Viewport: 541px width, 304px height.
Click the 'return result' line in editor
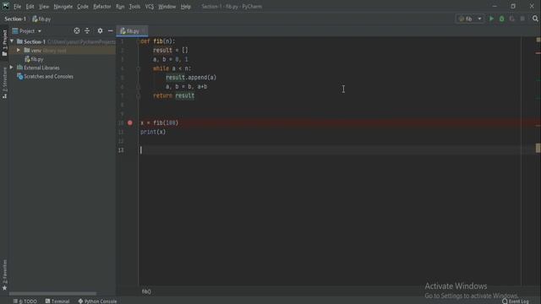[x=173, y=95]
